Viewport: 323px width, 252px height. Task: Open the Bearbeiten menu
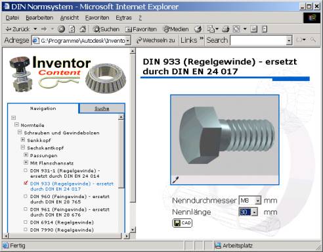point(39,18)
